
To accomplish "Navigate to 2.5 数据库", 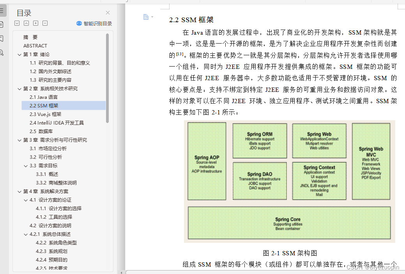I will pos(41,131).
